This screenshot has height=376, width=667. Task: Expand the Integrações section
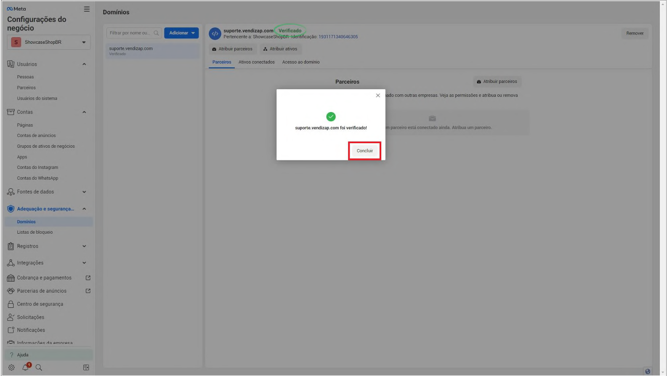coord(84,263)
